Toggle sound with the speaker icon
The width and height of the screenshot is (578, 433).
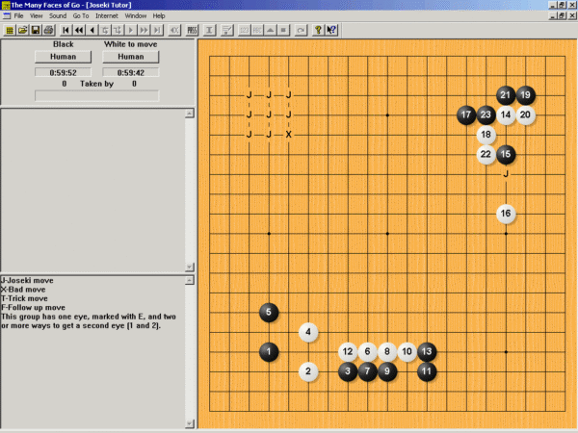pos(173,30)
